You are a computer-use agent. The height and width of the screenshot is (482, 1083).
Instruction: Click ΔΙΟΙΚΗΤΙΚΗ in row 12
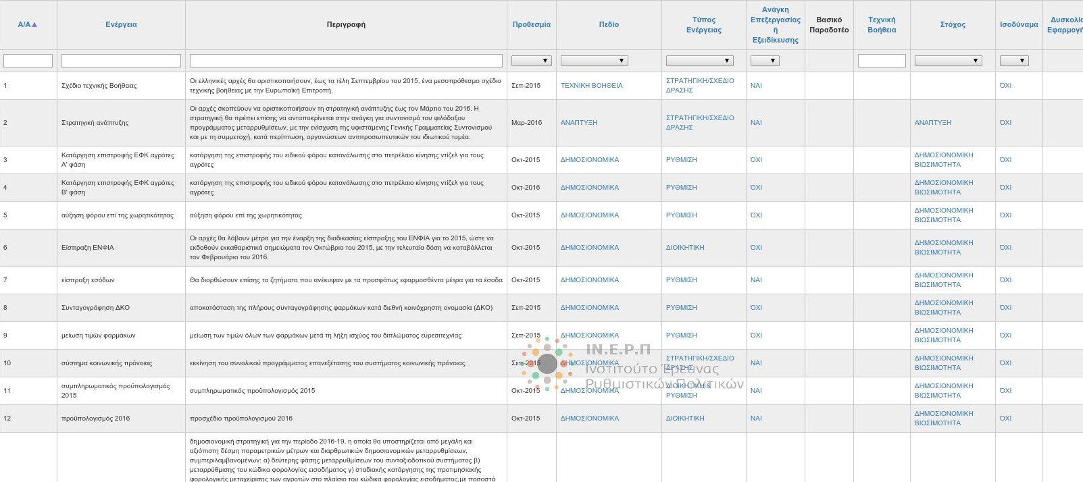tap(685, 419)
